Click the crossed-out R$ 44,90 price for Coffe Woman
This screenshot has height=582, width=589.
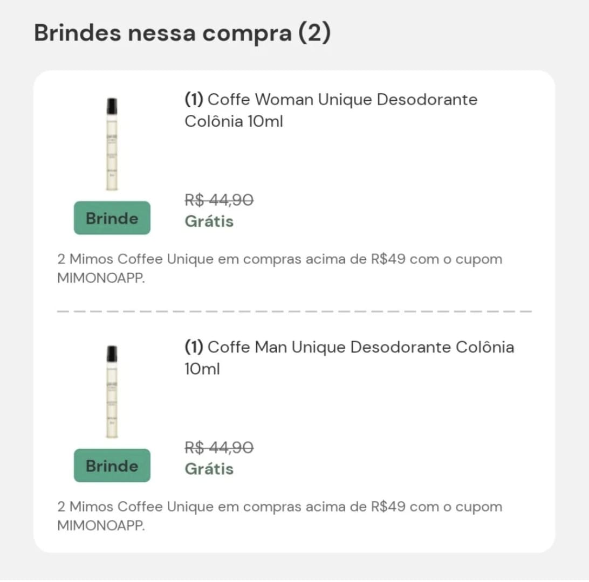point(218,200)
